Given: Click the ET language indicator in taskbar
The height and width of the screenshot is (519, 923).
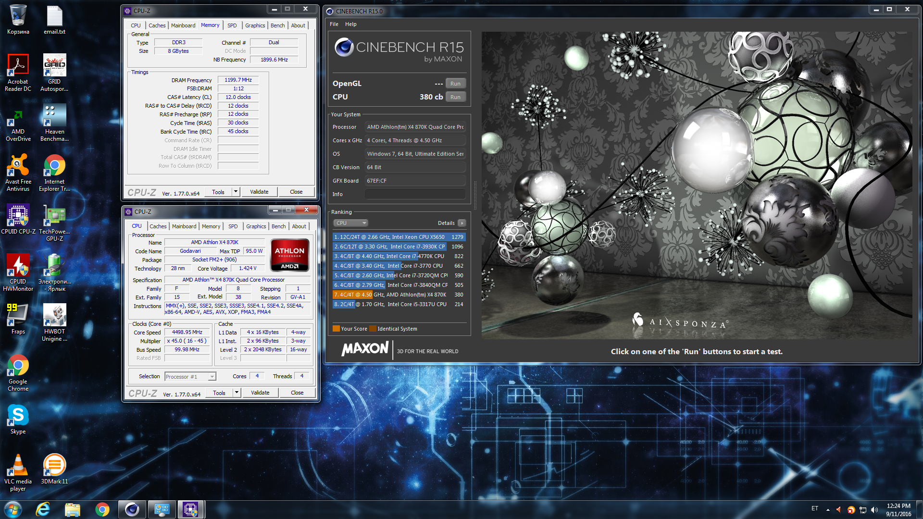Looking at the screenshot, I should (x=815, y=508).
